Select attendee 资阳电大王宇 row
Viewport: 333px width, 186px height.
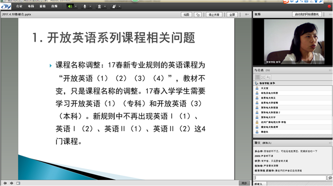[x=293, y=117]
